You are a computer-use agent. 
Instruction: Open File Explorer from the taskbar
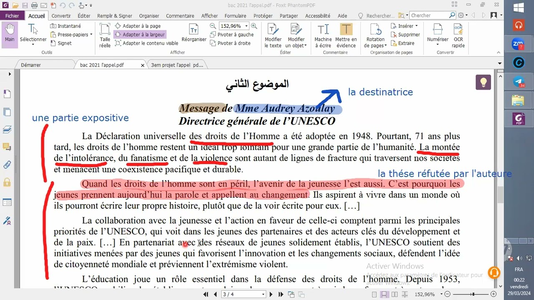point(519,100)
